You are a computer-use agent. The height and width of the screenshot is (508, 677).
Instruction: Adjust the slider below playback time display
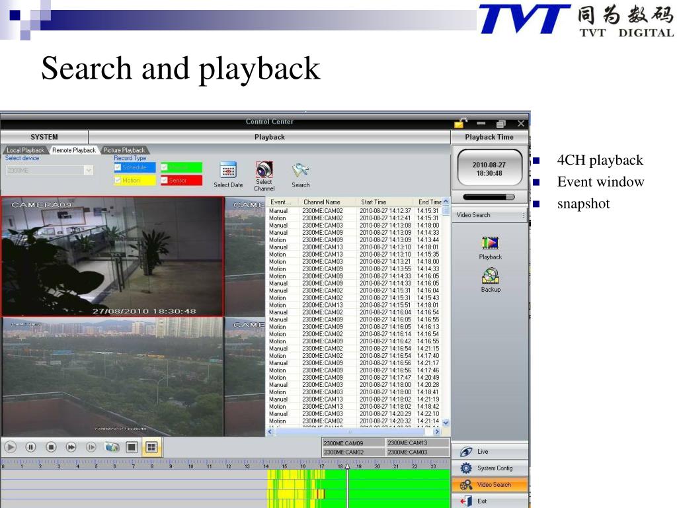click(x=489, y=197)
